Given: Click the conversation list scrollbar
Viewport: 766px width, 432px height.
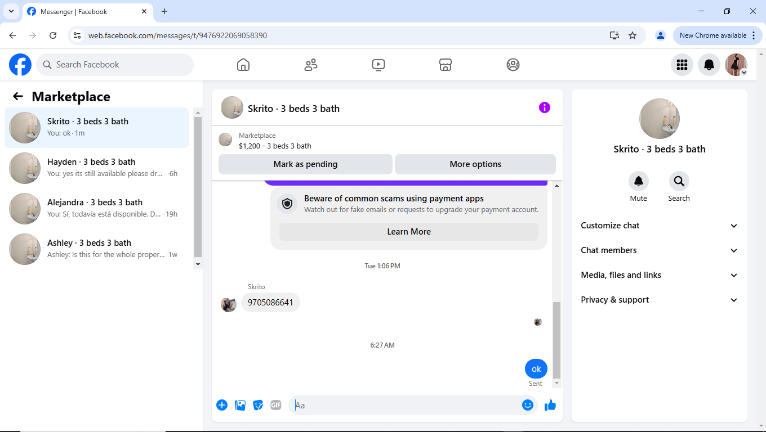Looking at the screenshot, I should 198,187.
